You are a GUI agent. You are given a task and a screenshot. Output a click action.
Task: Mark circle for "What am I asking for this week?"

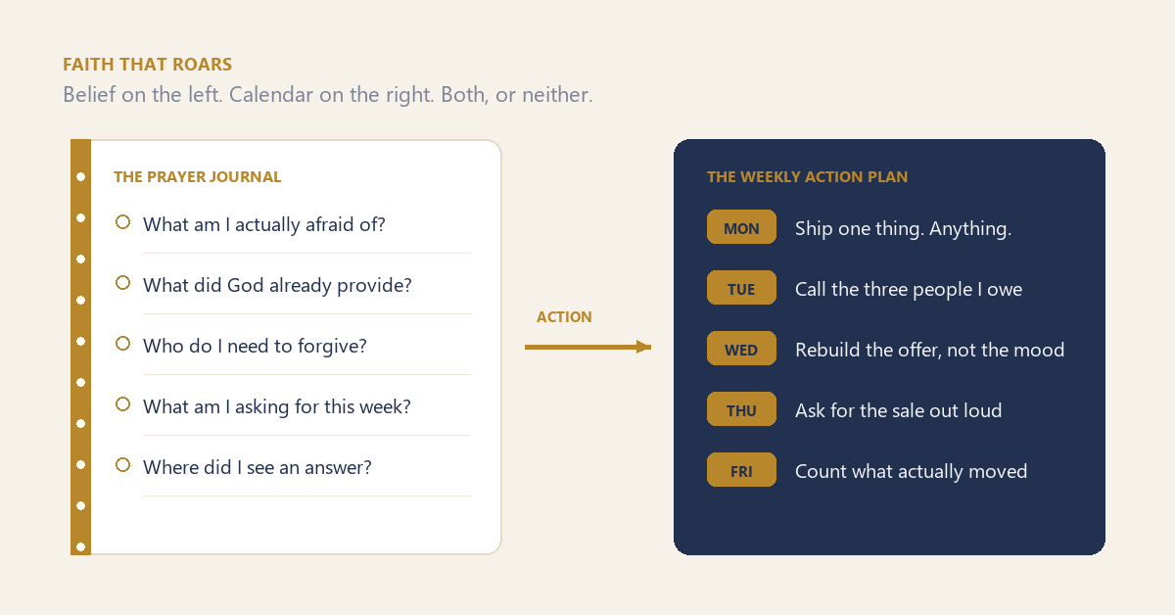pos(122,404)
